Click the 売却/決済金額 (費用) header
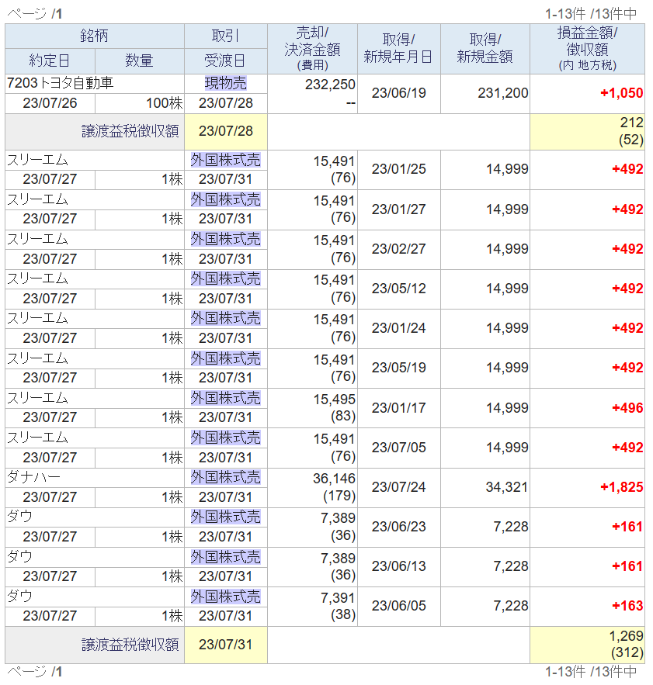Image resolution: width=653 pixels, height=685 pixels. [x=312, y=49]
